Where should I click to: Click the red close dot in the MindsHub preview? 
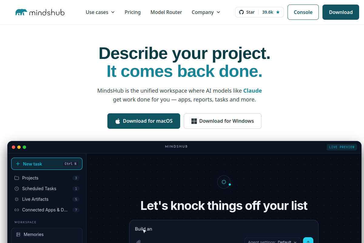13,147
